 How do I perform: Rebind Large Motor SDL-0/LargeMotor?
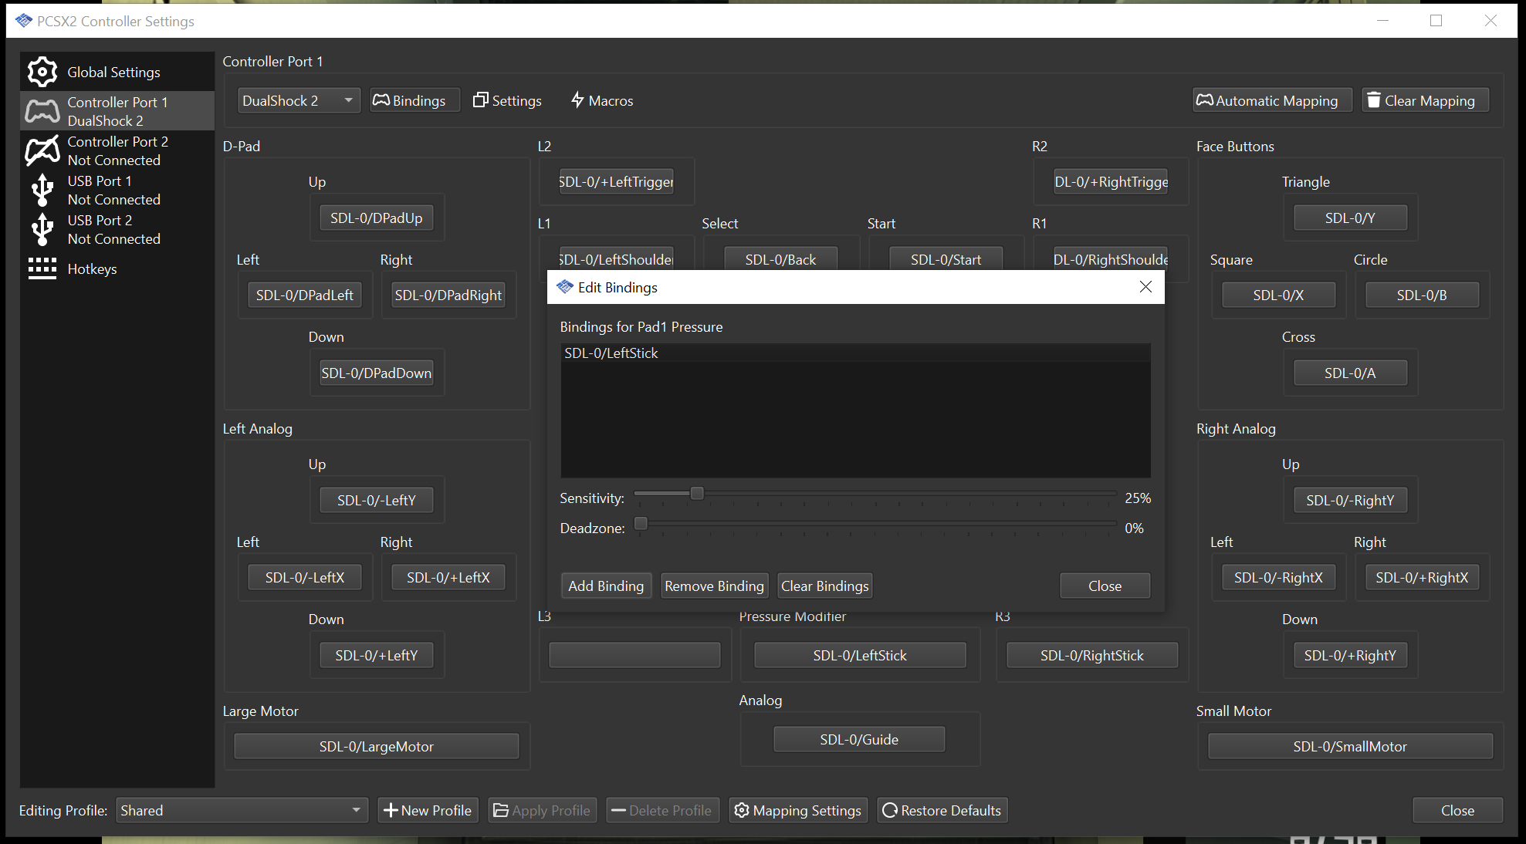pyautogui.click(x=377, y=746)
